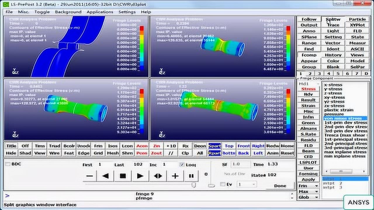Open the Applications menu
Viewport: 374px width, 210px height.
click(x=100, y=12)
